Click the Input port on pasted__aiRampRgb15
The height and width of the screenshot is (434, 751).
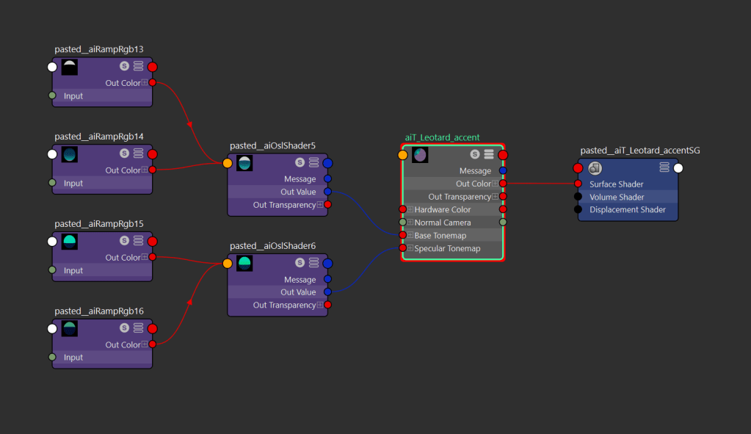52,270
